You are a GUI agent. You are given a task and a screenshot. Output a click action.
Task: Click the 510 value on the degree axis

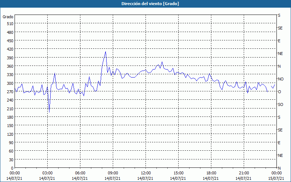pyautogui.click(x=11, y=24)
